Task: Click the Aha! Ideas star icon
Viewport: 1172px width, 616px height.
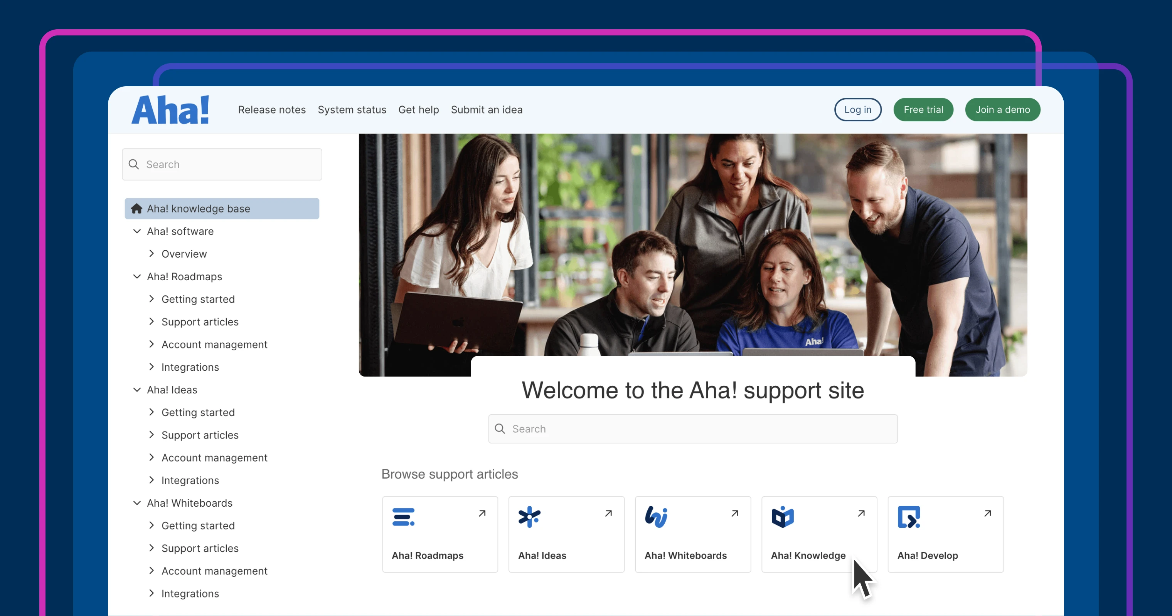Action: point(529,517)
